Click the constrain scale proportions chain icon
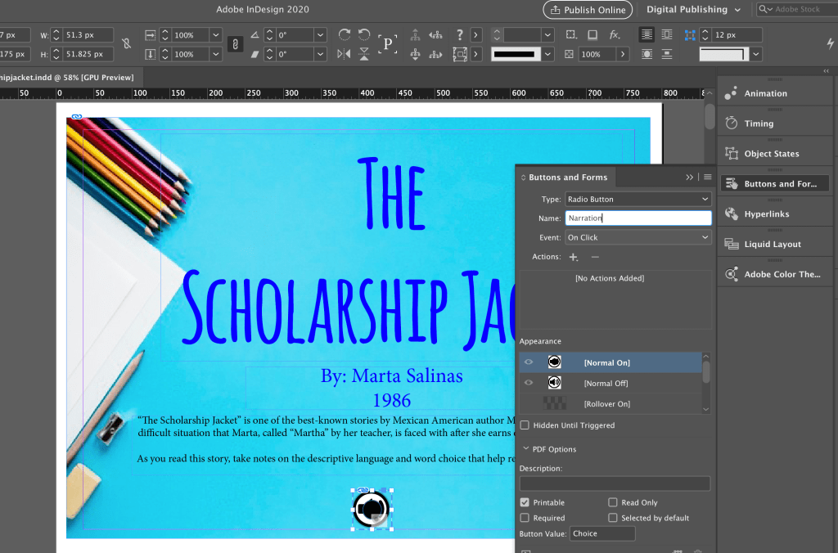The image size is (838, 553). 235,45
